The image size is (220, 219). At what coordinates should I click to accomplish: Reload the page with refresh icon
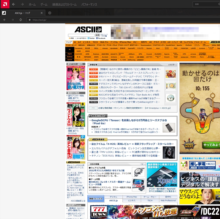[21, 20]
